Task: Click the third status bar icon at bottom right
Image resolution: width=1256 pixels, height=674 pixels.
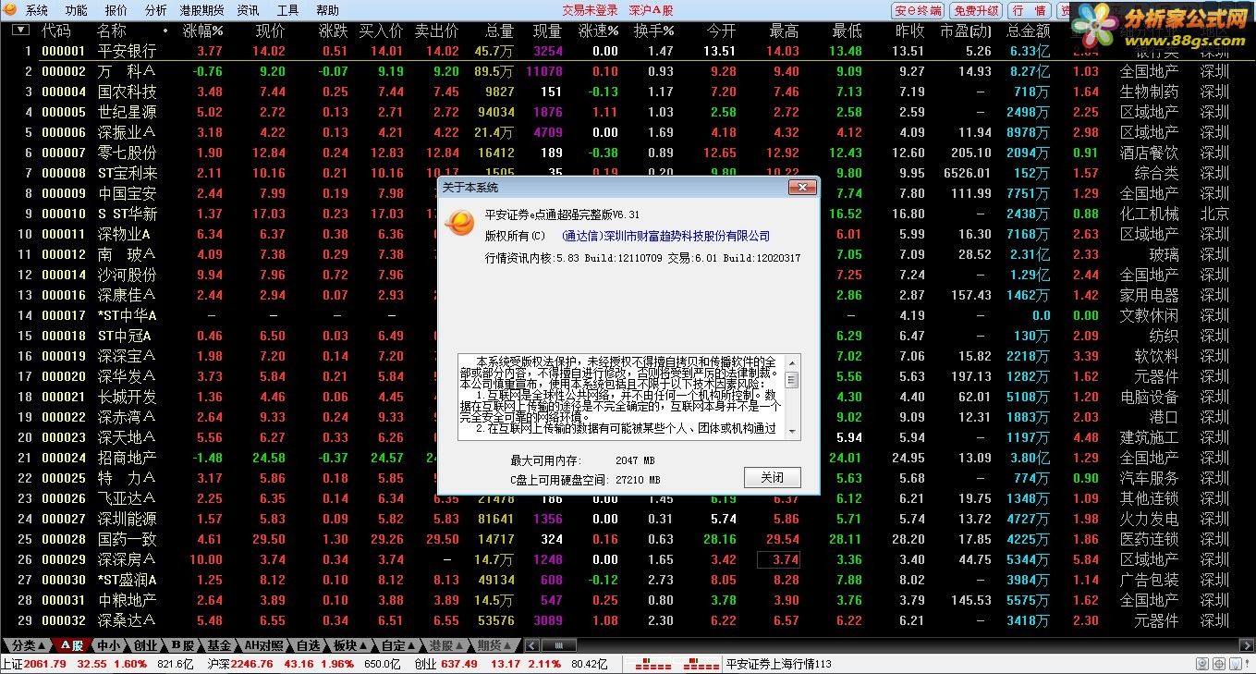Action: coord(1234,664)
